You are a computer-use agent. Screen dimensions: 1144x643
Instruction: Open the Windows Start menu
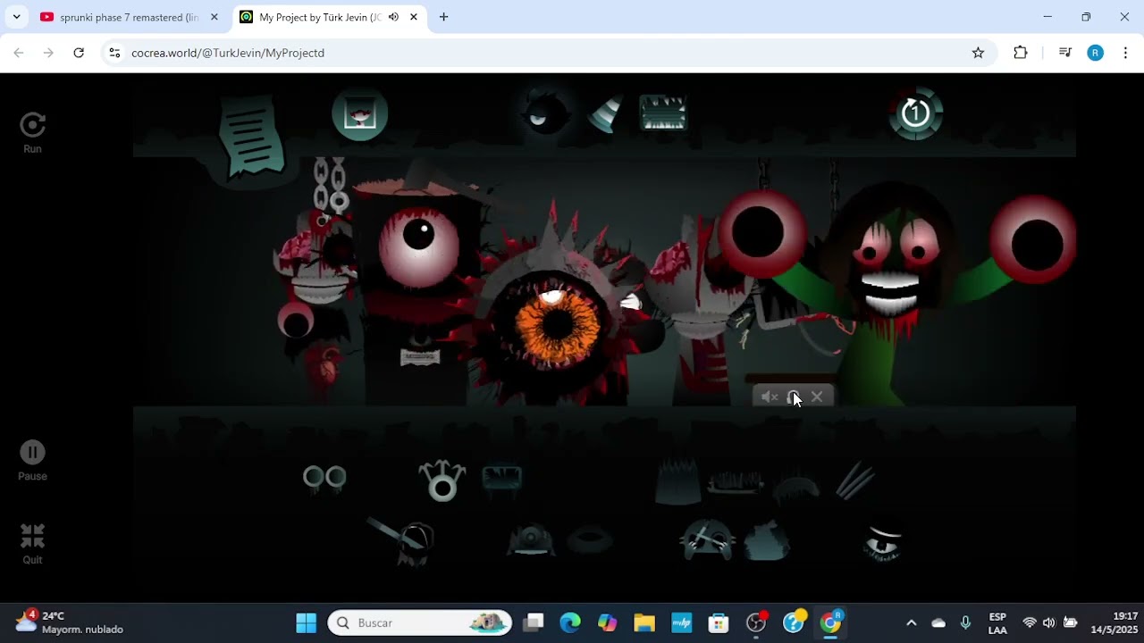point(307,622)
